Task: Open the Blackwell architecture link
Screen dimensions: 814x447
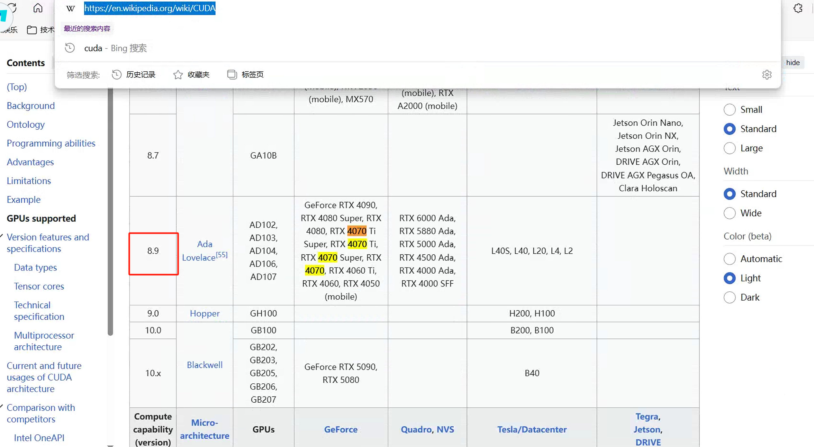Action: pos(205,365)
